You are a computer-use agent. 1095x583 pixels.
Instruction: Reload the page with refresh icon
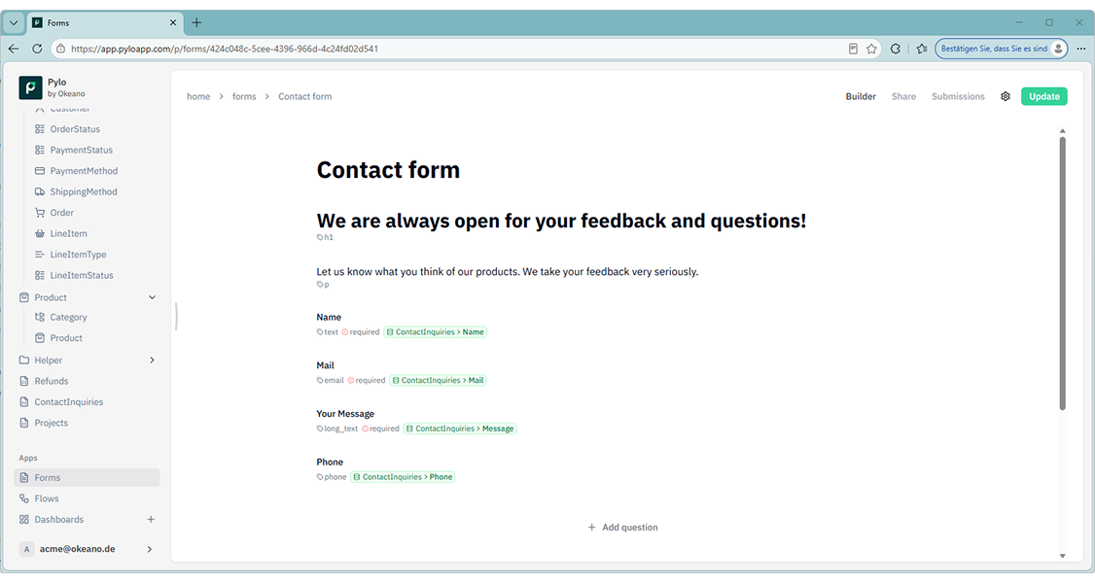pyautogui.click(x=37, y=49)
